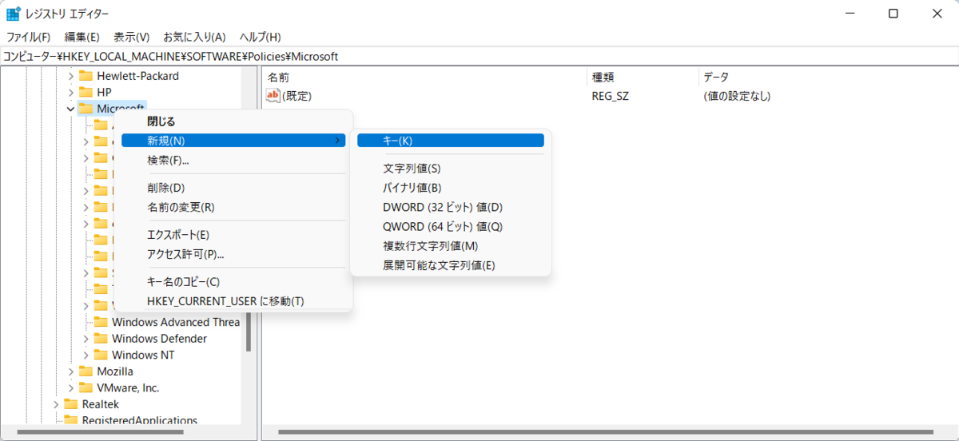This screenshot has width=959, height=441.
Task: Expand the Realtek key
Action: (56, 404)
